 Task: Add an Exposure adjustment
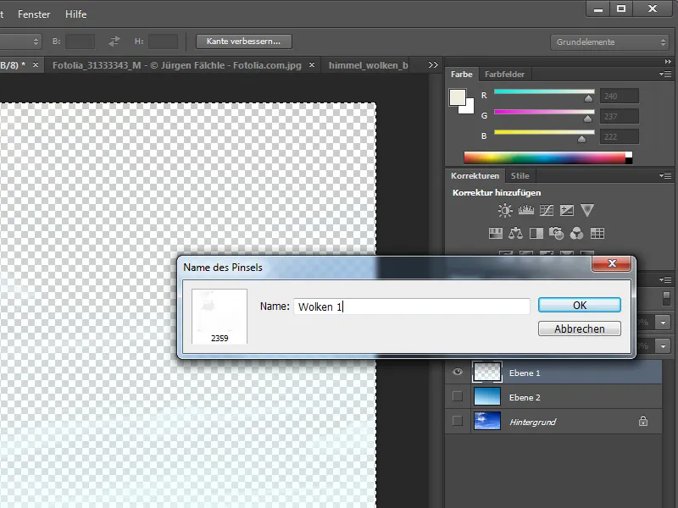pyautogui.click(x=566, y=210)
